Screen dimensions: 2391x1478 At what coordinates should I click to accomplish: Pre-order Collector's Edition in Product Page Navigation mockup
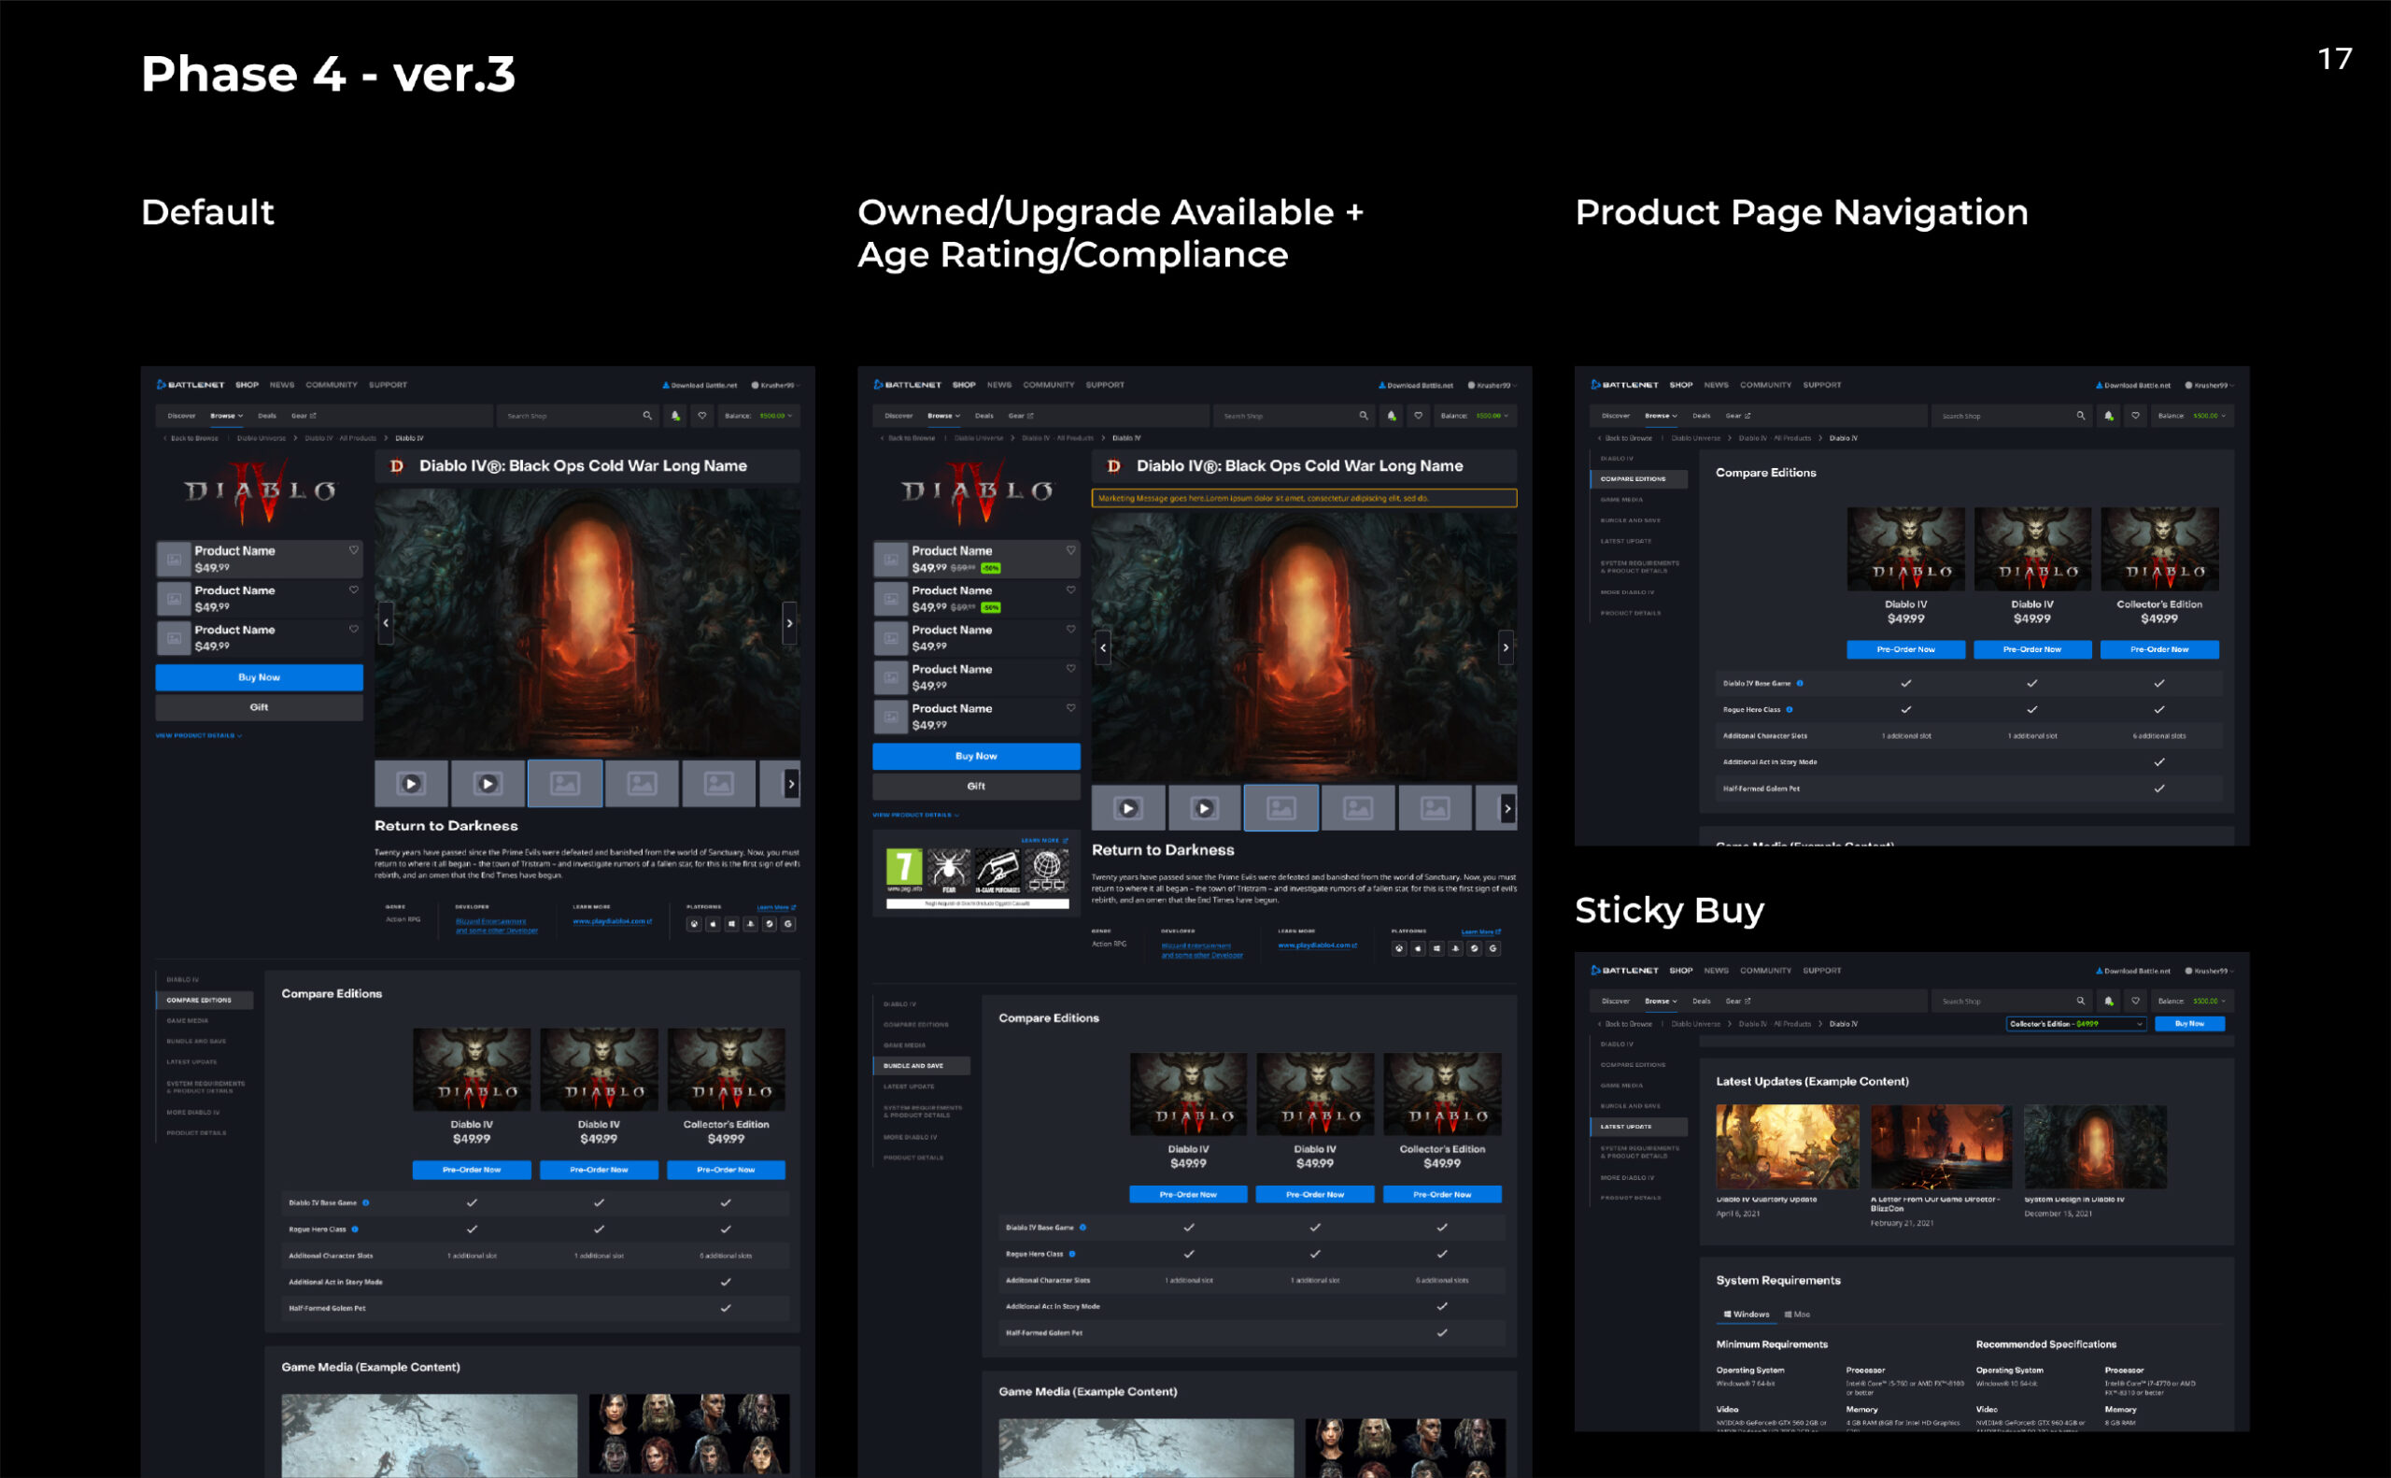2159,649
